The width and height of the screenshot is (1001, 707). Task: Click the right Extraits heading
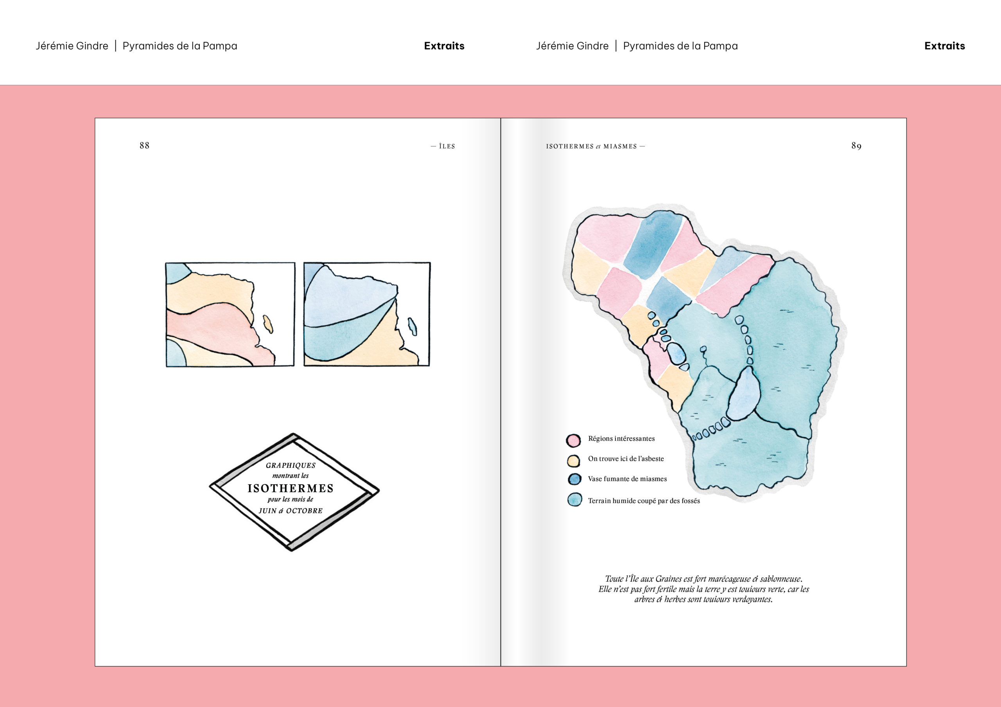click(x=944, y=46)
